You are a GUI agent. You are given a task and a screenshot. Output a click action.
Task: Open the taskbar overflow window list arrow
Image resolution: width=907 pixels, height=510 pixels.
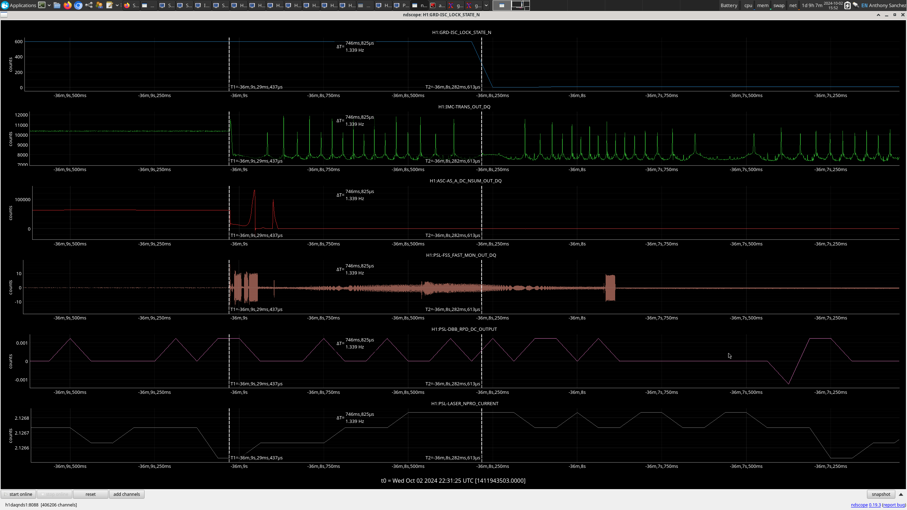tap(486, 5)
